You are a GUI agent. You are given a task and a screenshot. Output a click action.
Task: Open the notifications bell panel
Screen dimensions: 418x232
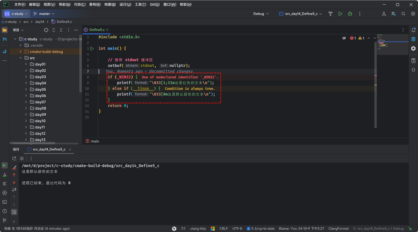click(413, 30)
